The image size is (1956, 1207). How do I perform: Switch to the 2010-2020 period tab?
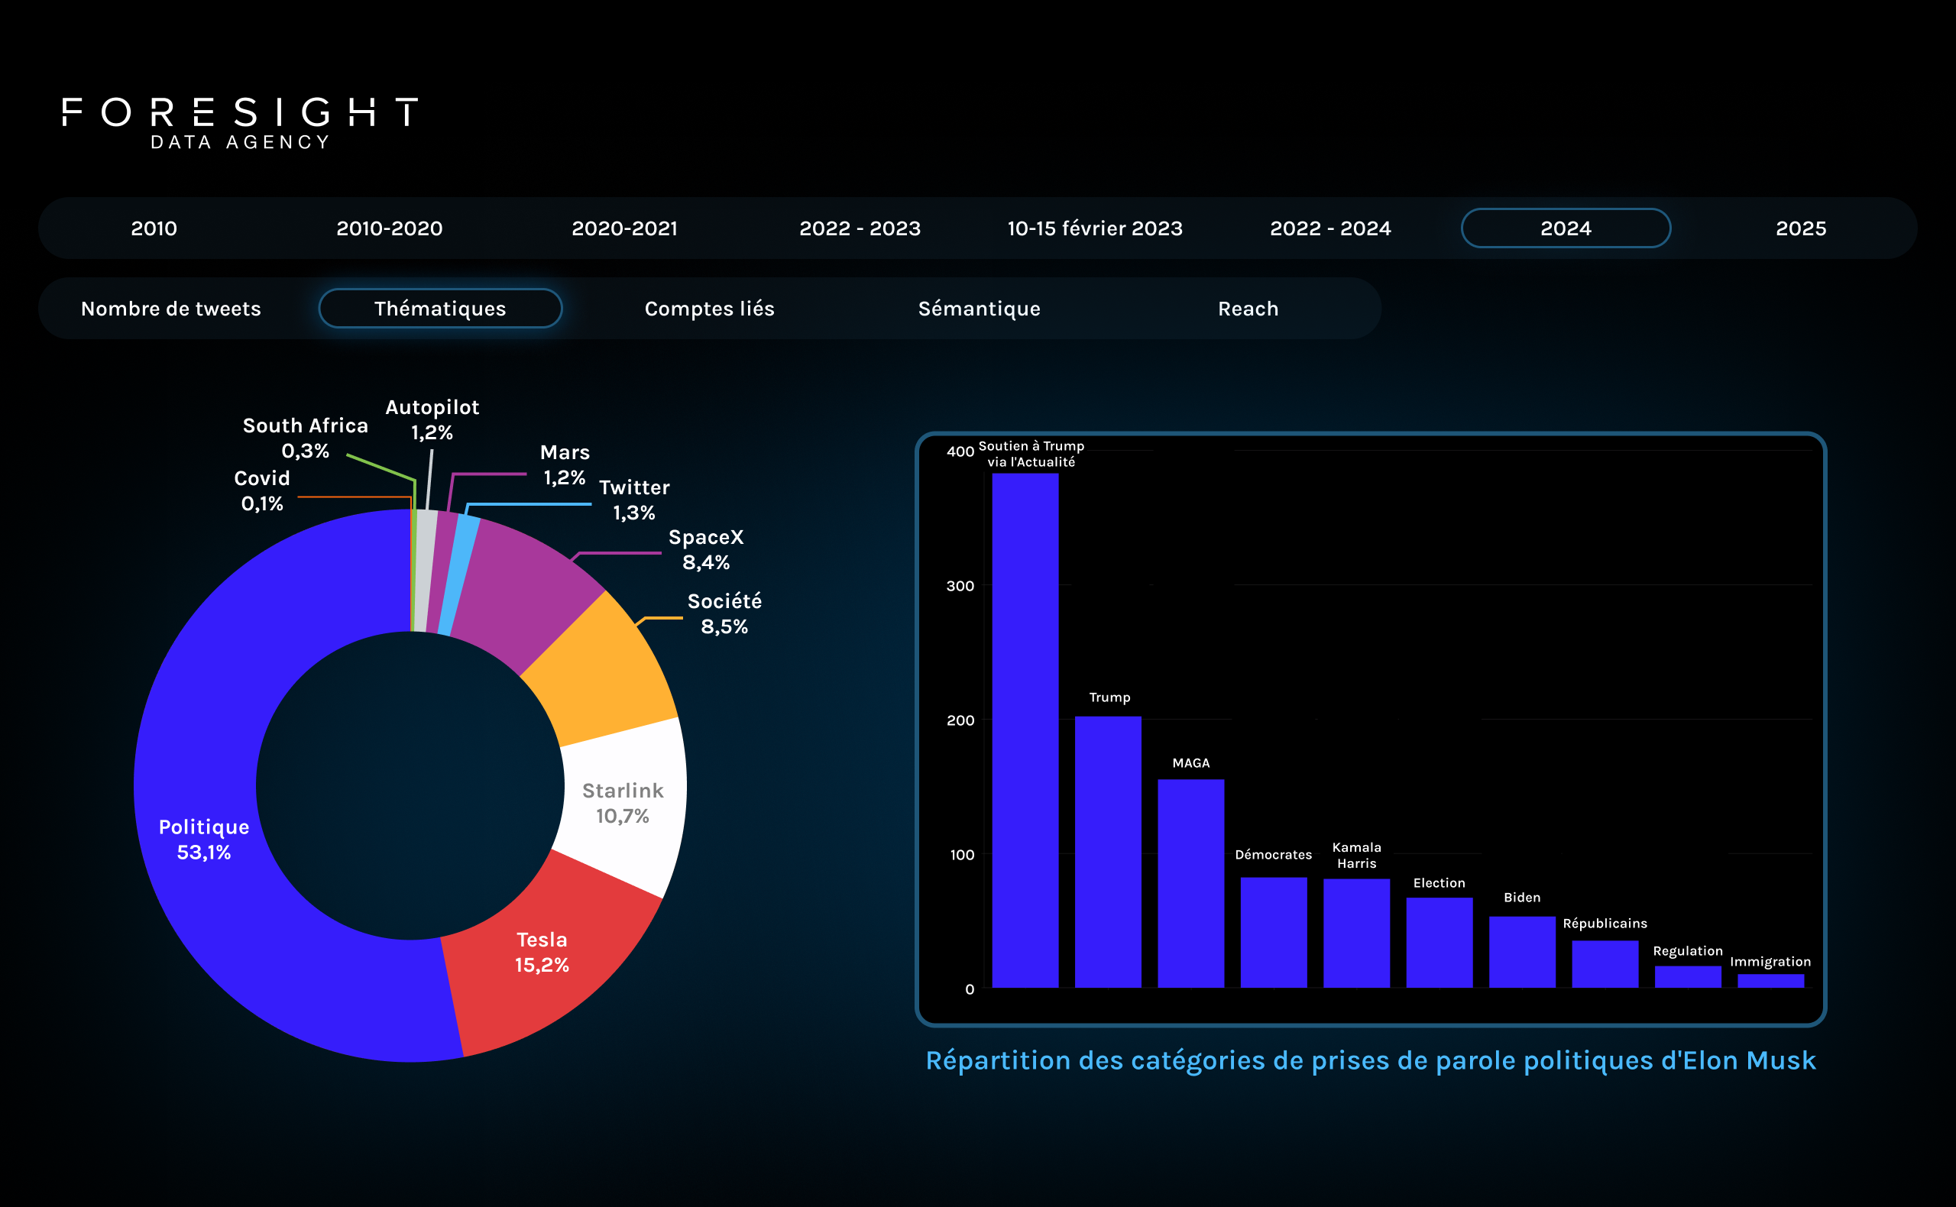click(x=389, y=228)
